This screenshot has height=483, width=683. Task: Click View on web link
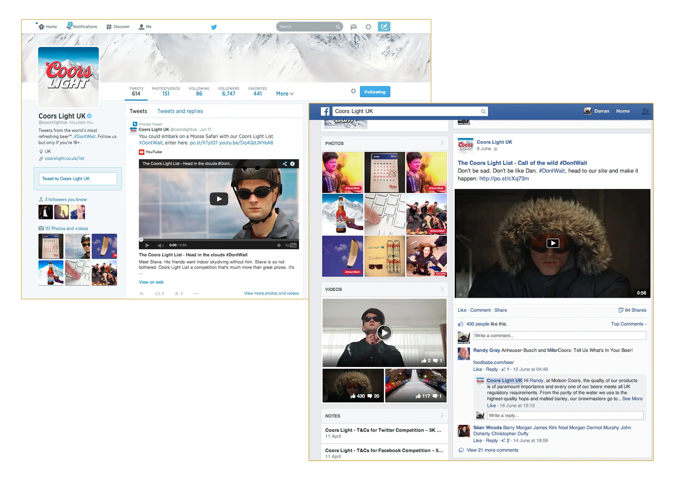click(151, 282)
